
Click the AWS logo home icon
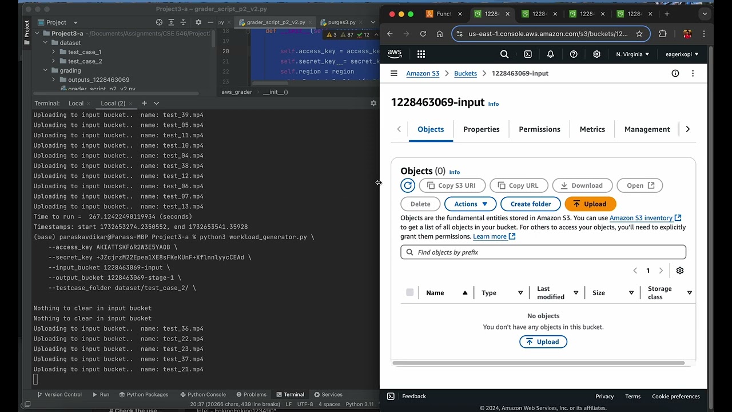point(395,54)
